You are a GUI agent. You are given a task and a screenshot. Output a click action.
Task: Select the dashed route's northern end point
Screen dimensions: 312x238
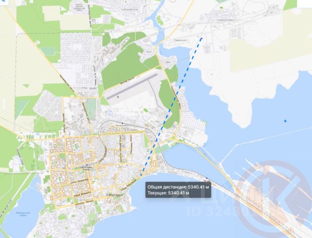coord(201,38)
